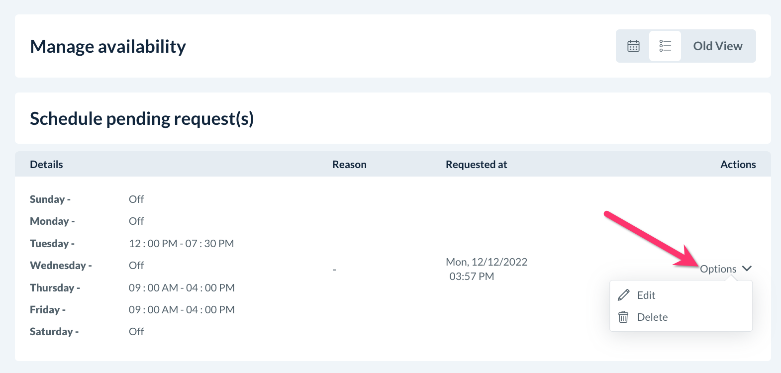Switch to the calendar view icon

[633, 46]
